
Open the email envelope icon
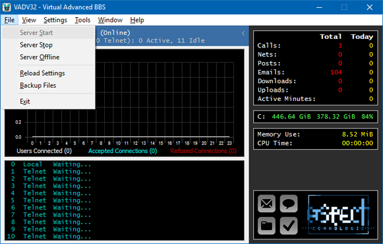coord(266,204)
